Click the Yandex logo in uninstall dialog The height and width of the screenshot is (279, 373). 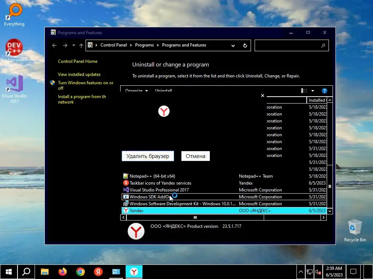pos(164,111)
